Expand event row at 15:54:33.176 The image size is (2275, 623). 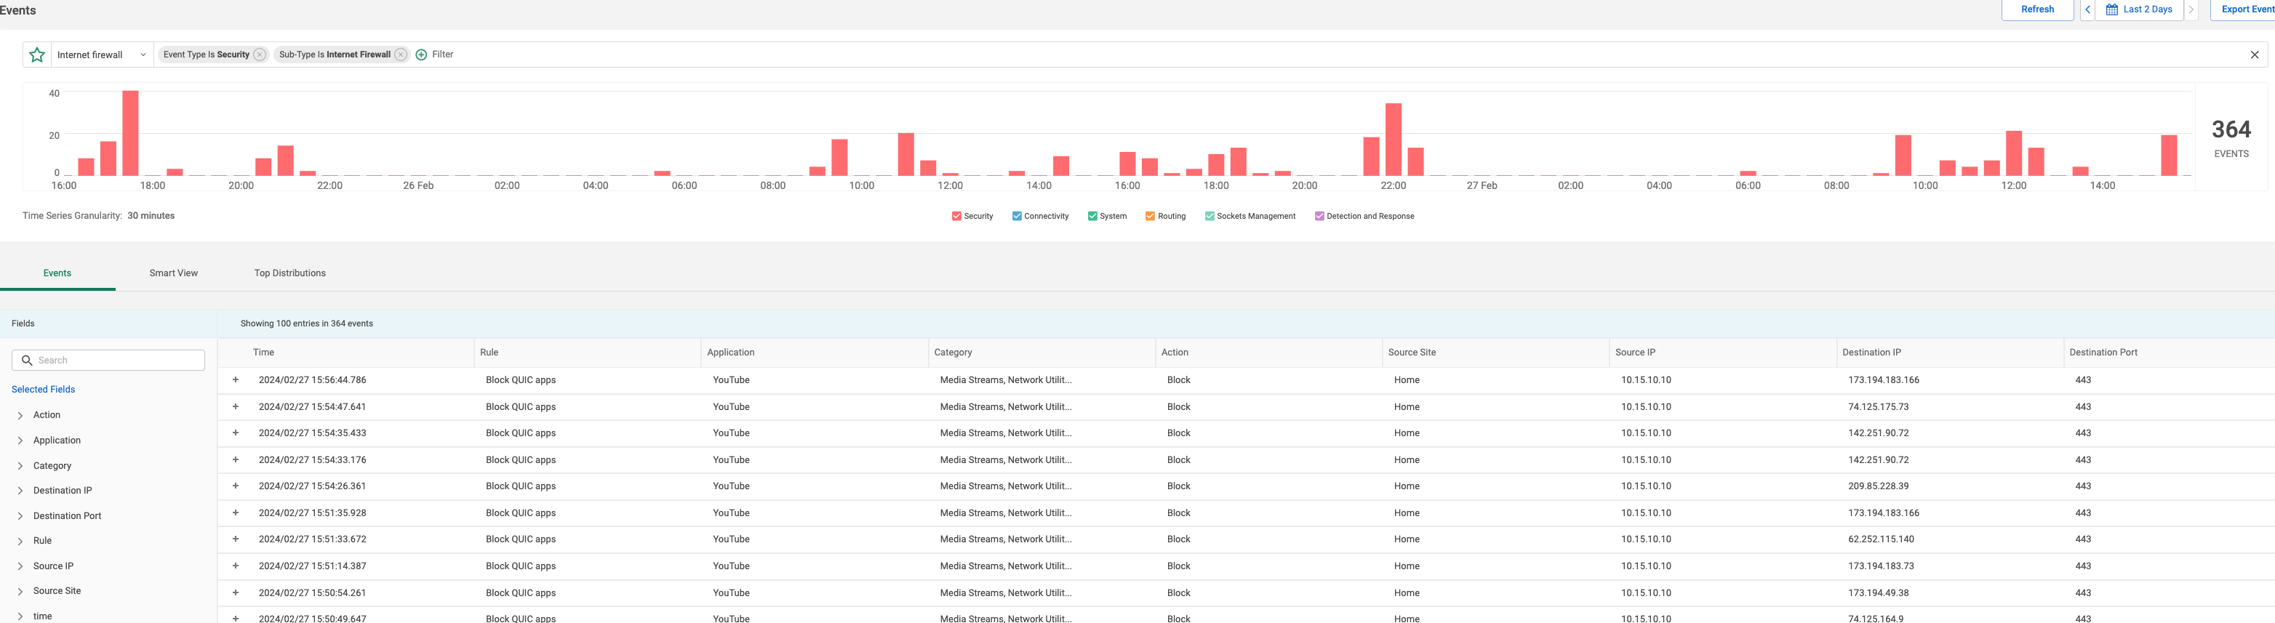click(x=236, y=459)
